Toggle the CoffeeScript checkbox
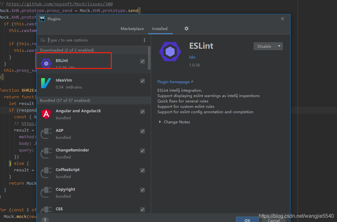 tap(143, 170)
